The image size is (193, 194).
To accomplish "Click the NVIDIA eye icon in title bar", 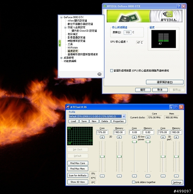I will click(x=105, y=6).
